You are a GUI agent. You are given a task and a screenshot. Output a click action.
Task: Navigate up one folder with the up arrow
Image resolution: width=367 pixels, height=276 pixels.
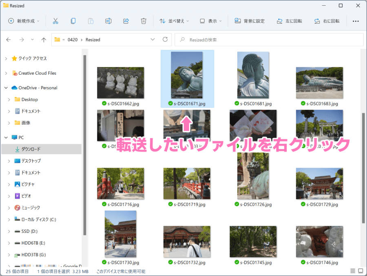[44, 39]
